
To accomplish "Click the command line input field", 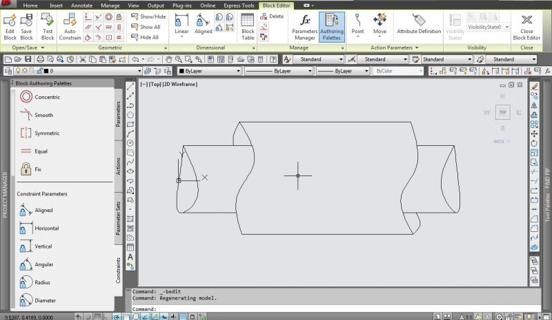I will click(335, 309).
